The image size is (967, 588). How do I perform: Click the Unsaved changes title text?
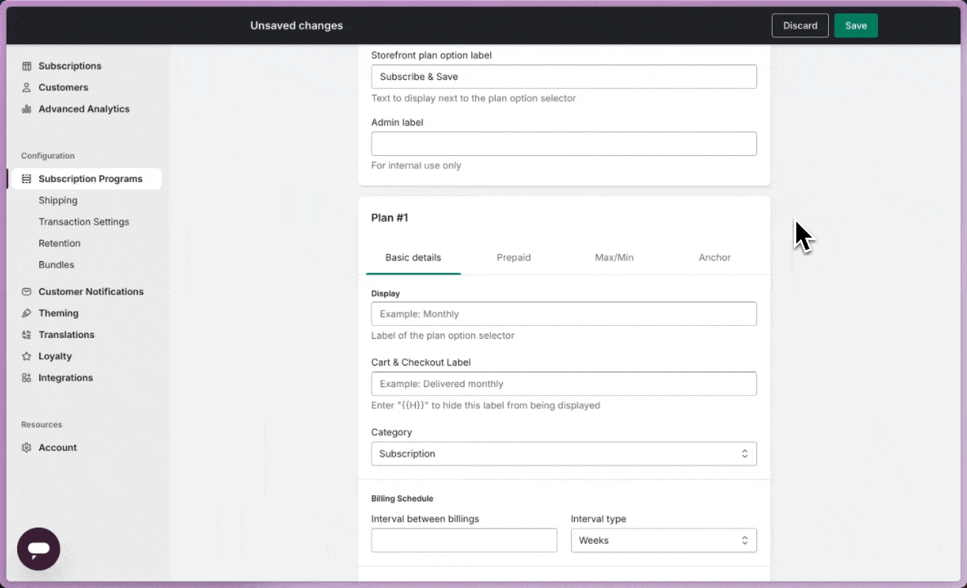point(296,25)
